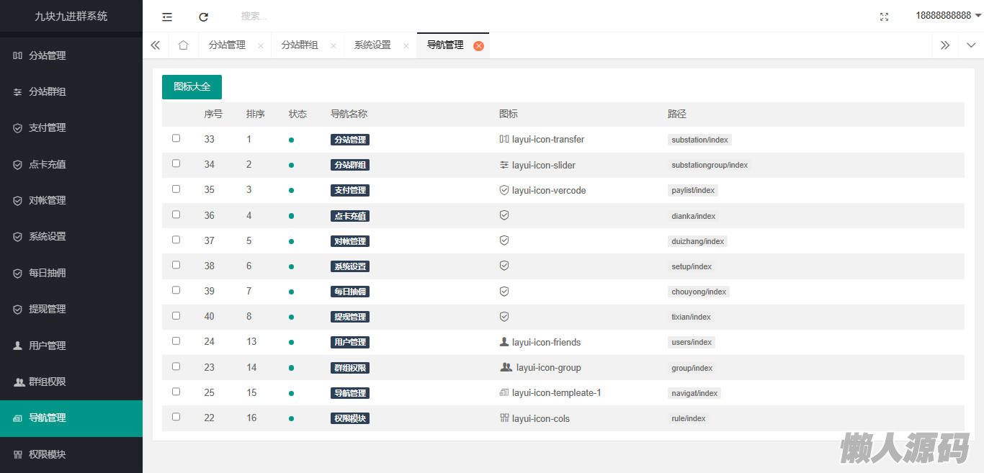Open 支付管理 in the sidebar menu
984x473 pixels.
pos(48,127)
